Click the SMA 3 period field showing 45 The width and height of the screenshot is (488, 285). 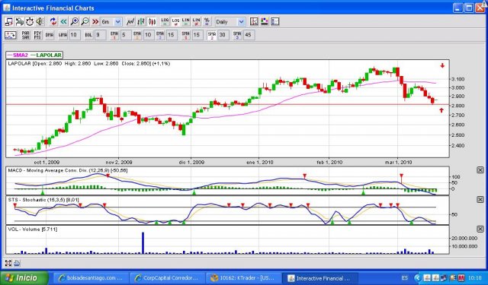click(249, 35)
